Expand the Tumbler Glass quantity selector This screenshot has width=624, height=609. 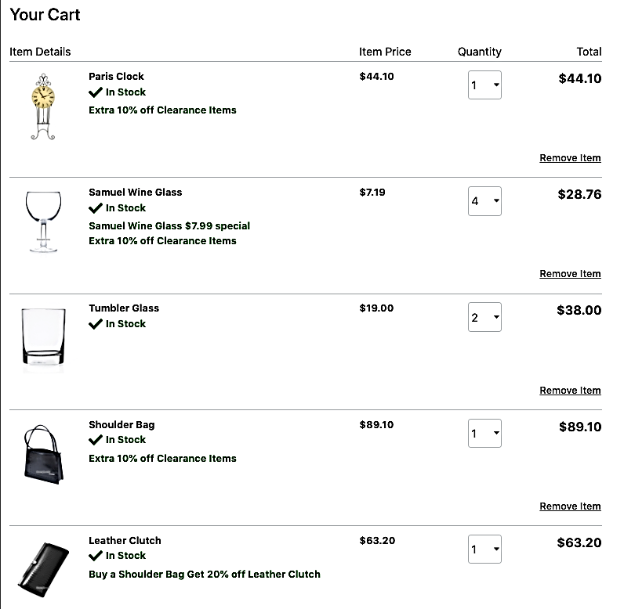point(484,317)
